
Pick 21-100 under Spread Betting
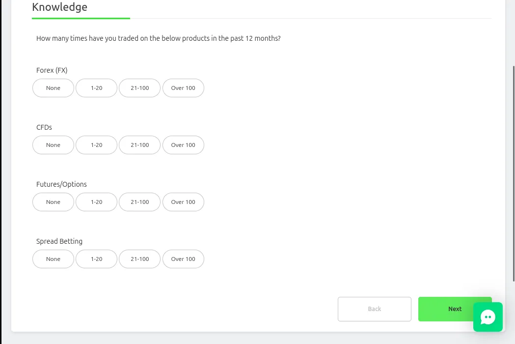coord(139,259)
